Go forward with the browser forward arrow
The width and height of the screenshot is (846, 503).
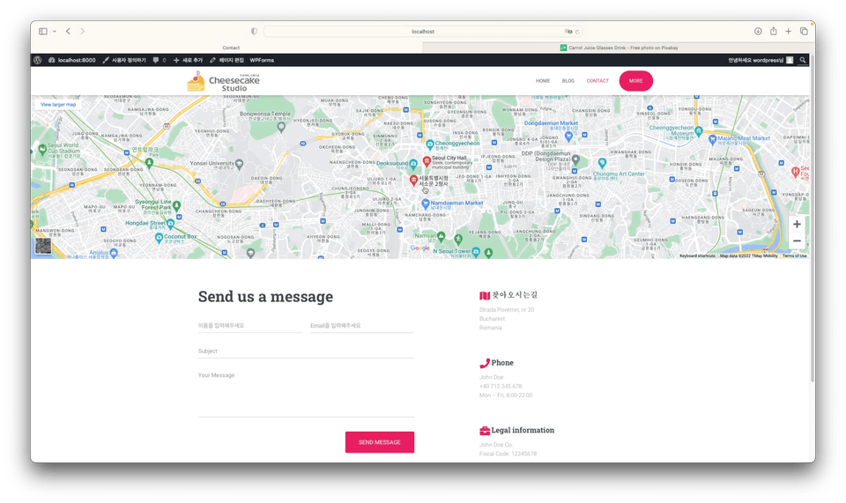(83, 31)
